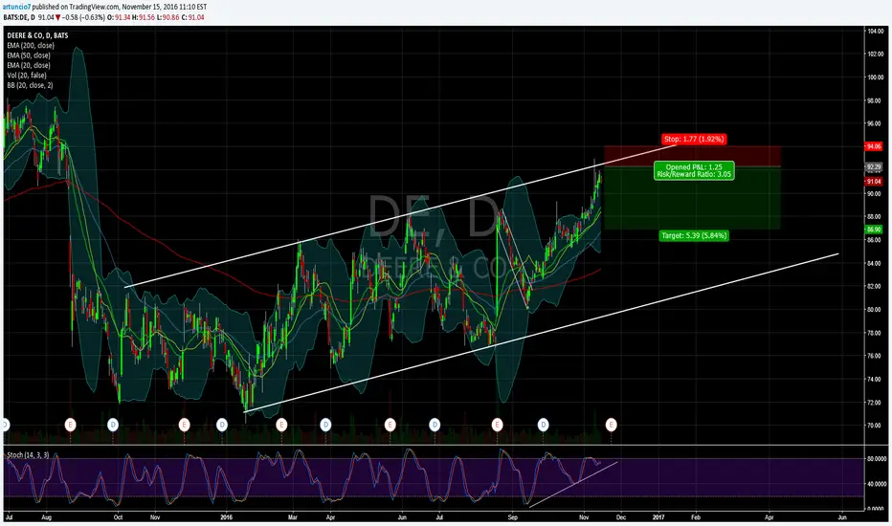Click the 80.00 price scale label
892x526 pixels.
(x=874, y=309)
